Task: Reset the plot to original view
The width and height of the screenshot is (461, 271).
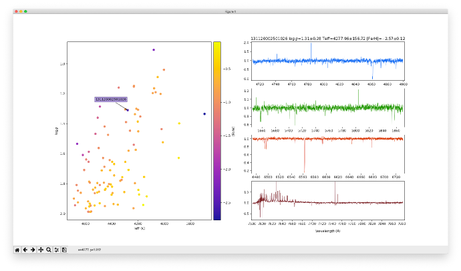Action: pos(17,249)
